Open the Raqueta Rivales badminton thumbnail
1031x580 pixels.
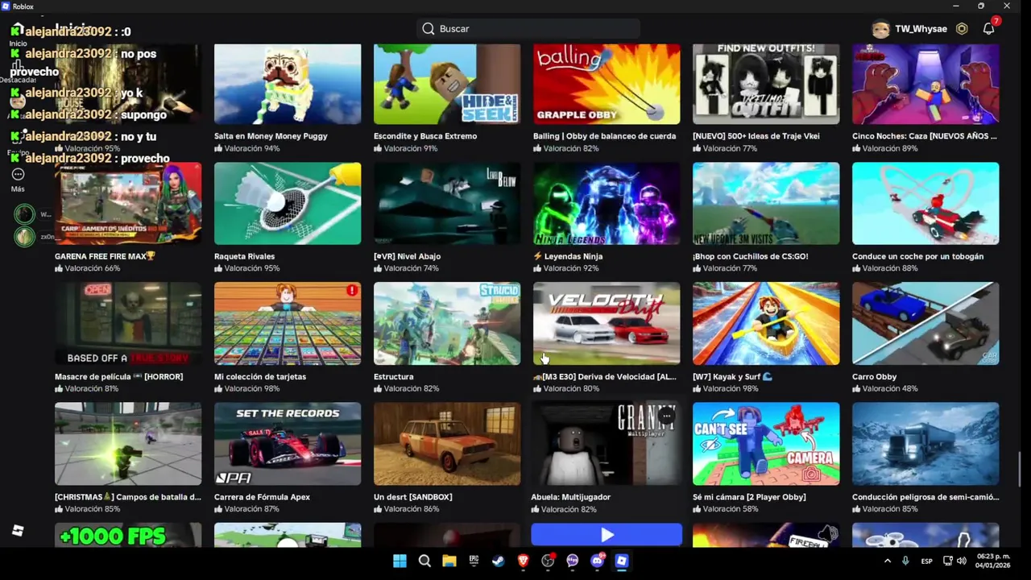click(288, 203)
